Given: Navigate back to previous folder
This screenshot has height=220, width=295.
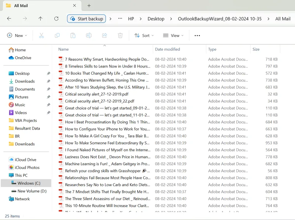Looking at the screenshot, I should (9, 19).
